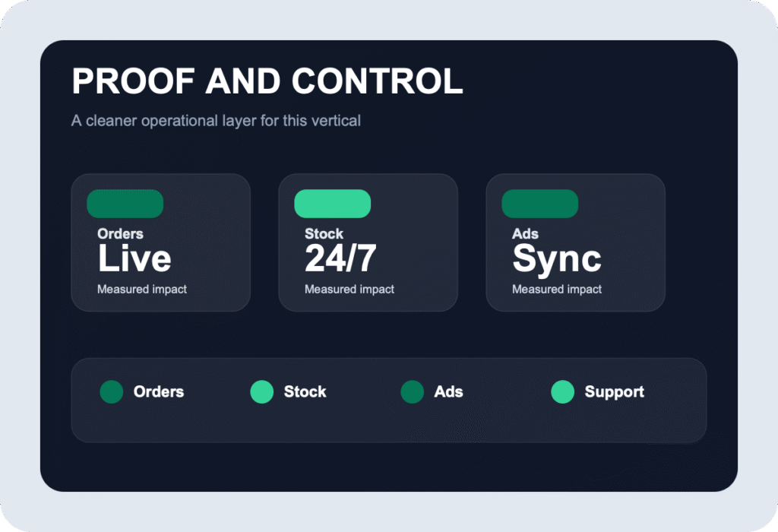Select the dark green pill above Ads
This screenshot has height=532, width=778.
540,204
